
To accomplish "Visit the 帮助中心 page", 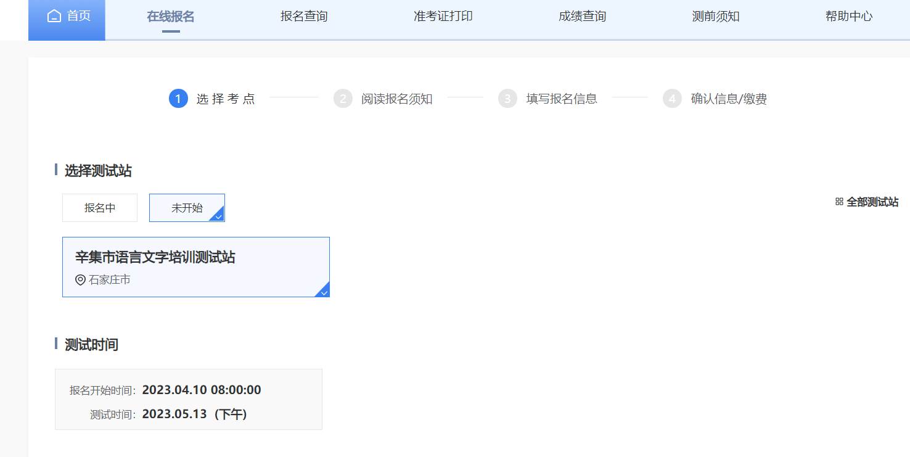I will tap(849, 17).
